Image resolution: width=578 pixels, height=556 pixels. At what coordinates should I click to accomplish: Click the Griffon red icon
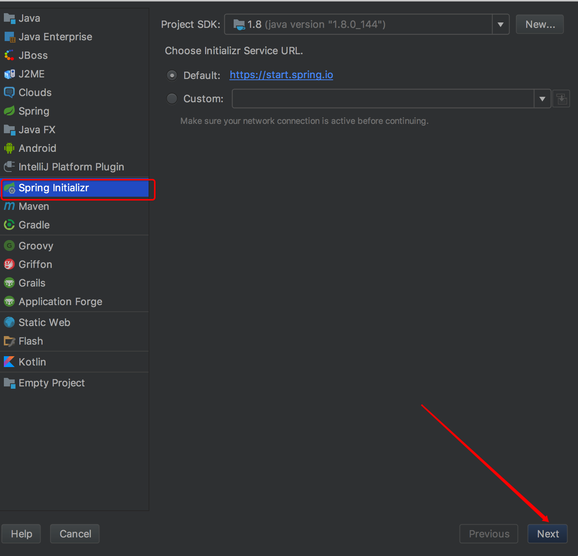[x=9, y=264]
